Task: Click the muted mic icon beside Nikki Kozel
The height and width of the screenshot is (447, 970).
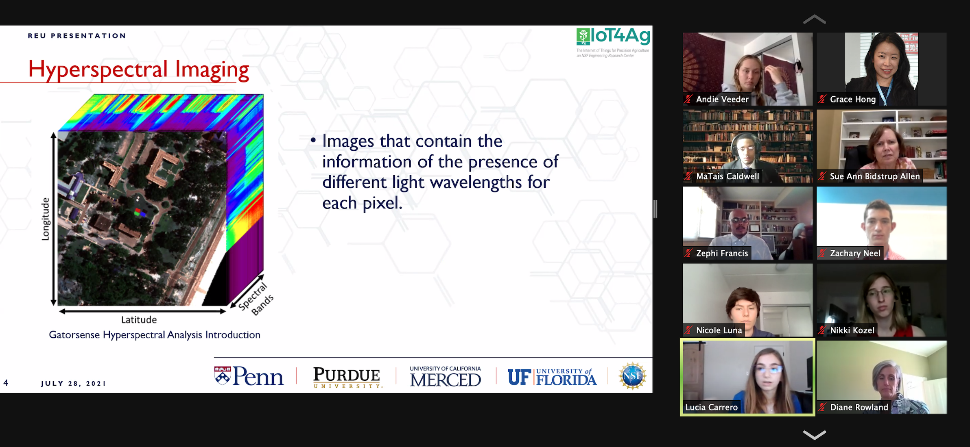Action: tap(822, 330)
